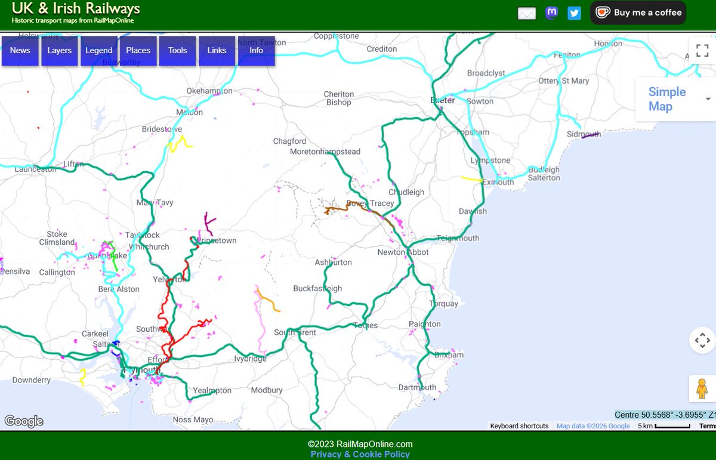This screenshot has height=460, width=716.
Task: Click the Yealmpton map label
Action: click(212, 390)
